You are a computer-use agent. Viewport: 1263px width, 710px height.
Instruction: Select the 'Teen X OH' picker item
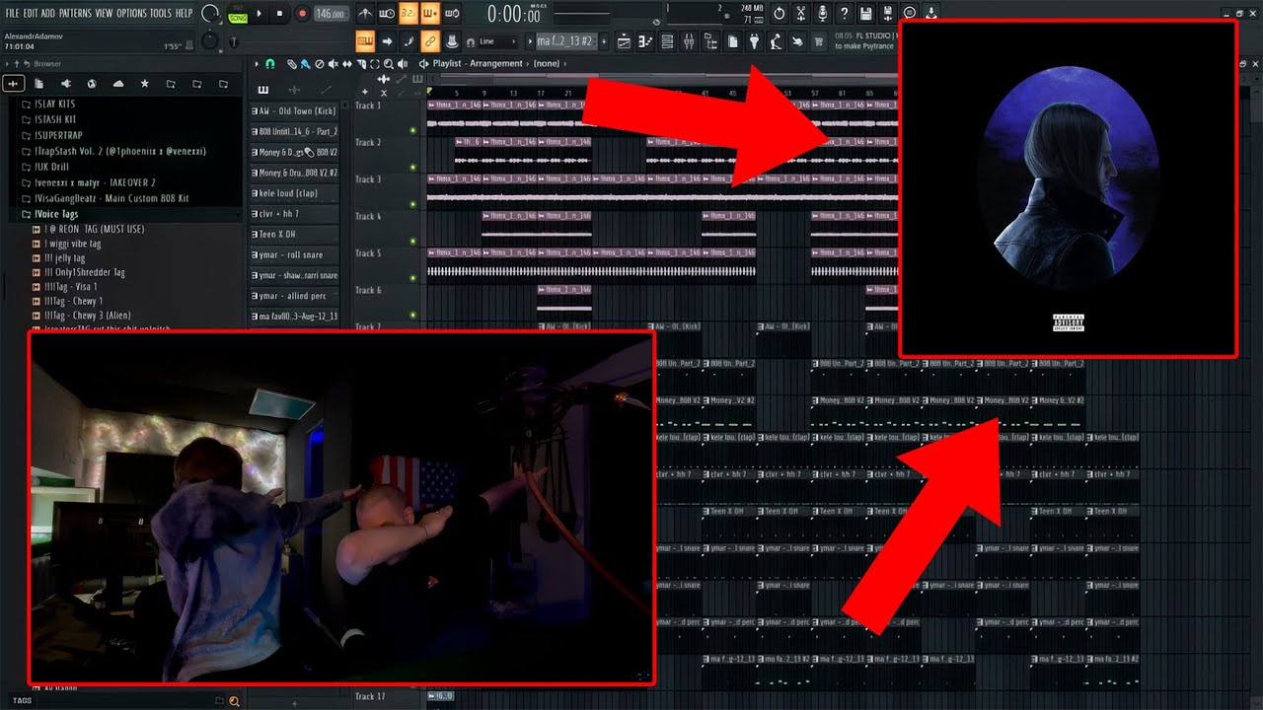click(294, 235)
